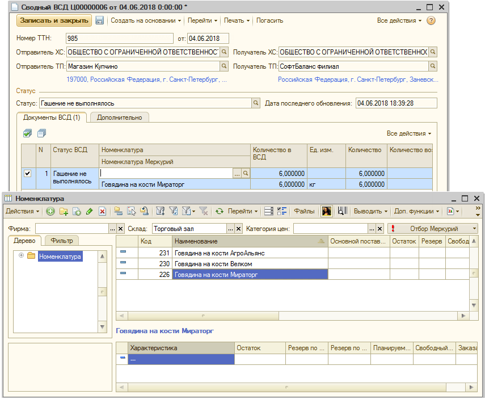
Task: Click Номер ТТН field with 985
Action: 119,39
